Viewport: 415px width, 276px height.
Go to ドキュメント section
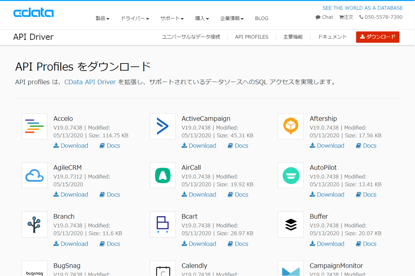(332, 37)
